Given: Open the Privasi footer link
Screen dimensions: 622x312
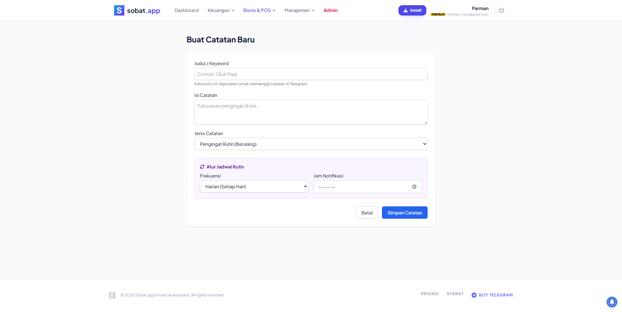Looking at the screenshot, I should point(430,294).
